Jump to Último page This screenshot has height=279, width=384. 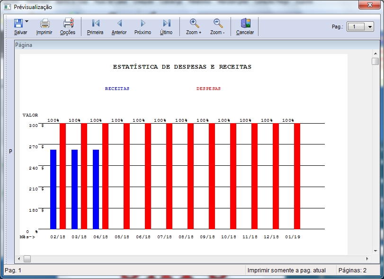pyautogui.click(x=166, y=23)
